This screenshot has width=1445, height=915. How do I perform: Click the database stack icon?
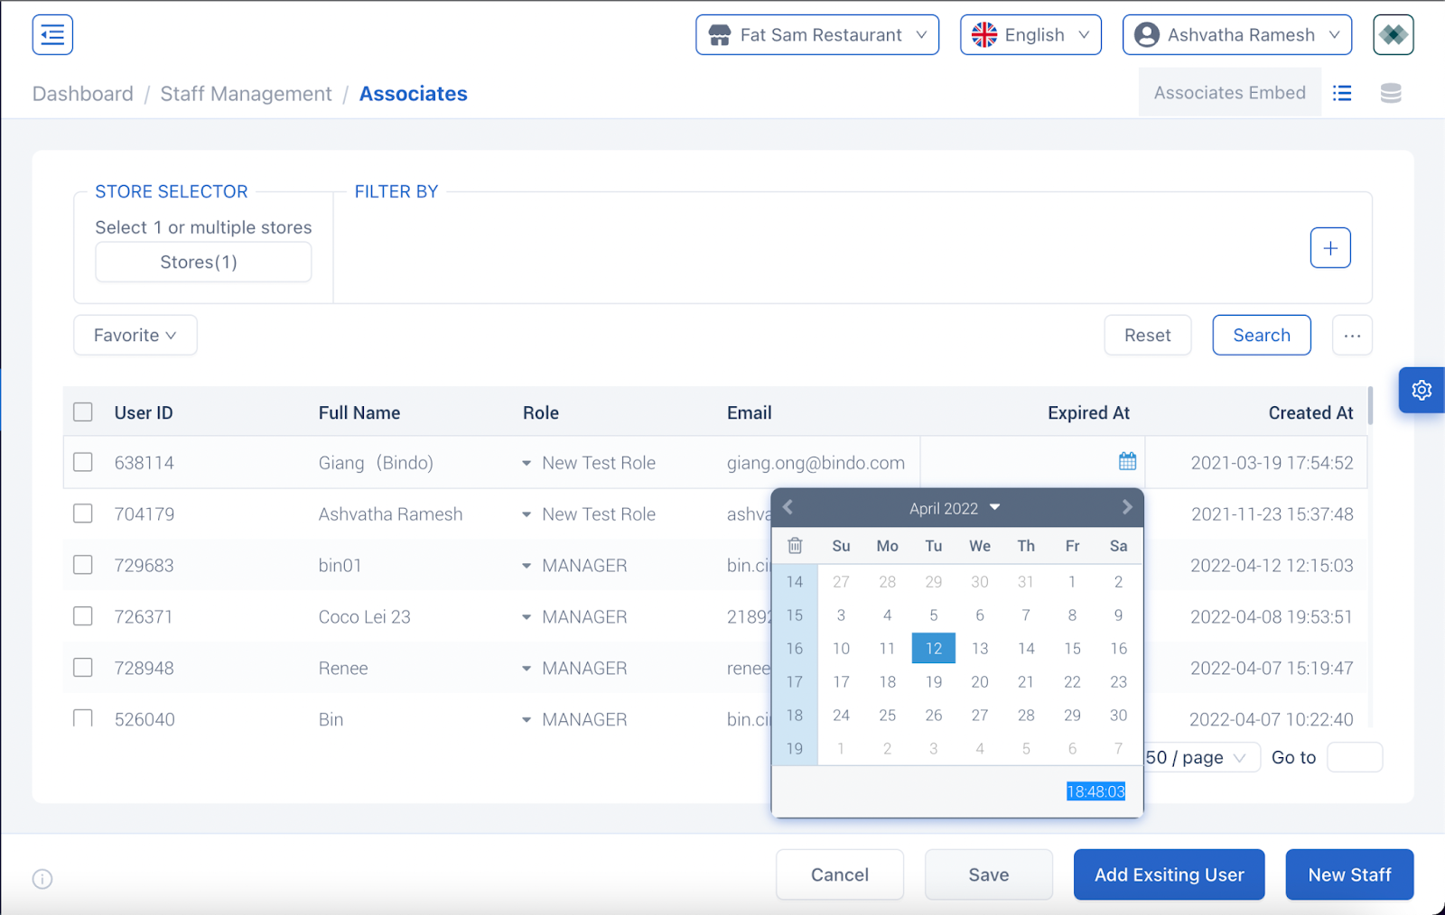[x=1391, y=93]
